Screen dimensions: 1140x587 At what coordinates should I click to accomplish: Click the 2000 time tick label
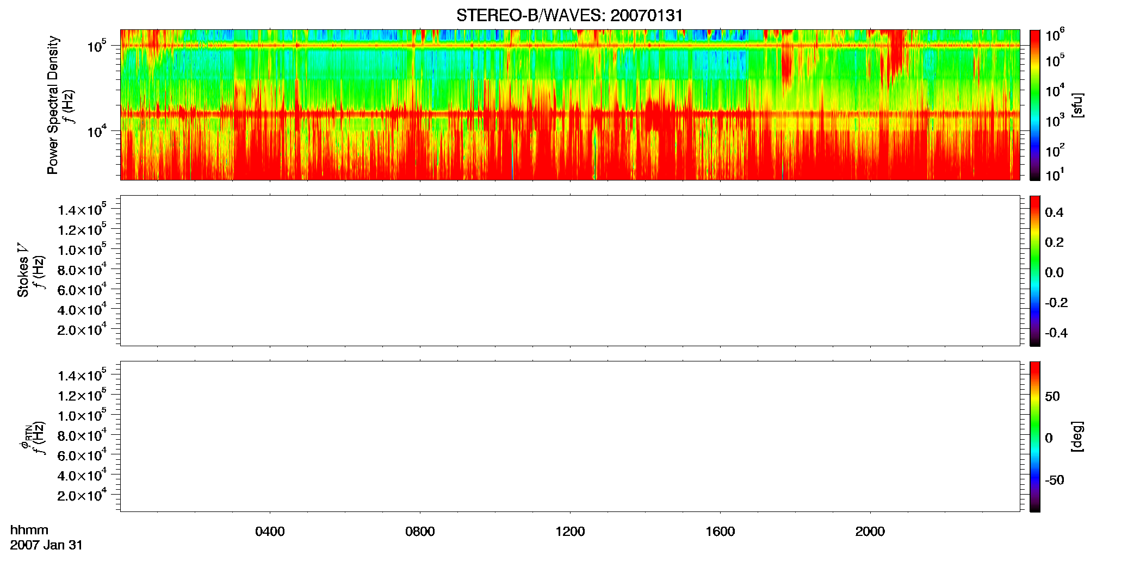point(870,532)
